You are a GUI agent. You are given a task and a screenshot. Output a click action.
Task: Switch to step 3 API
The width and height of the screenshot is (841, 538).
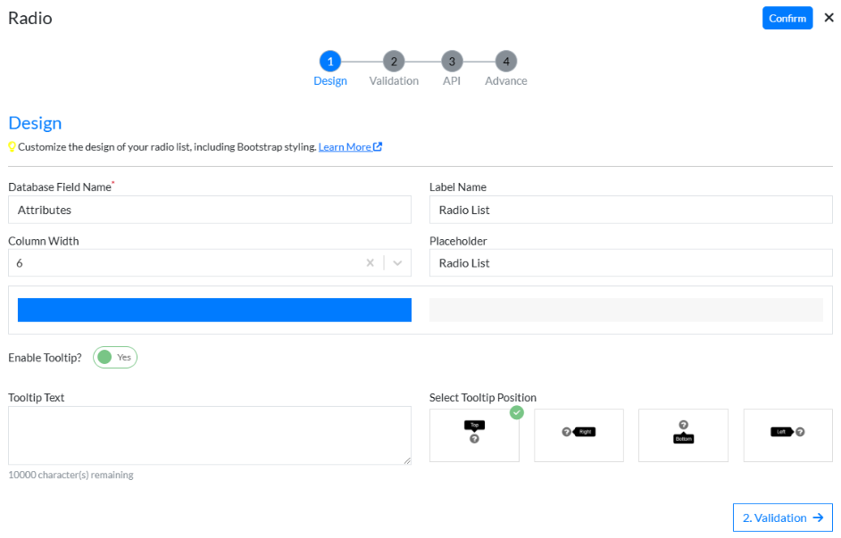tap(452, 62)
